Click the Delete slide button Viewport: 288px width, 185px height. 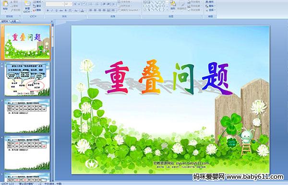pos(37,10)
